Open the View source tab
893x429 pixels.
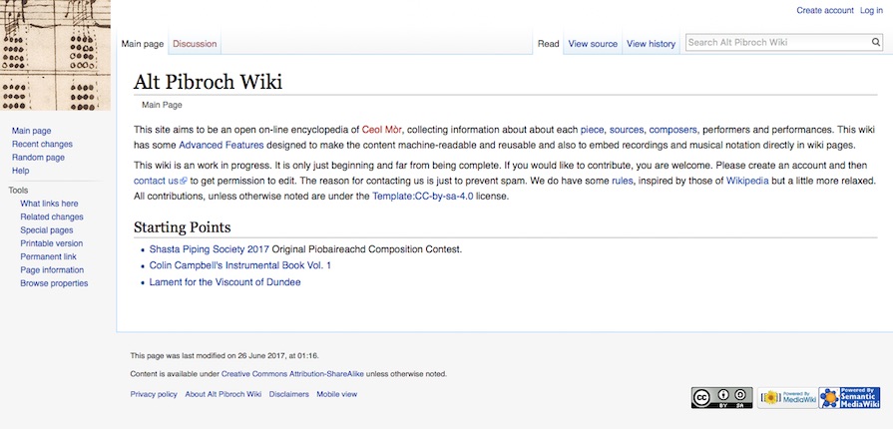click(593, 44)
